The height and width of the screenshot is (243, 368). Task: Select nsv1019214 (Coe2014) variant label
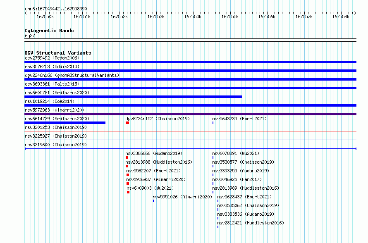50,101
